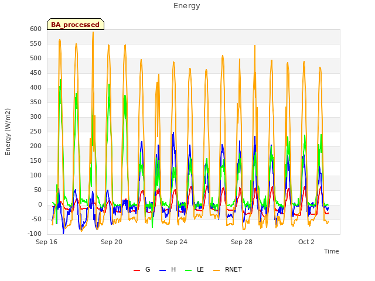Select the G legend label
The image size is (375, 281).
148,269
